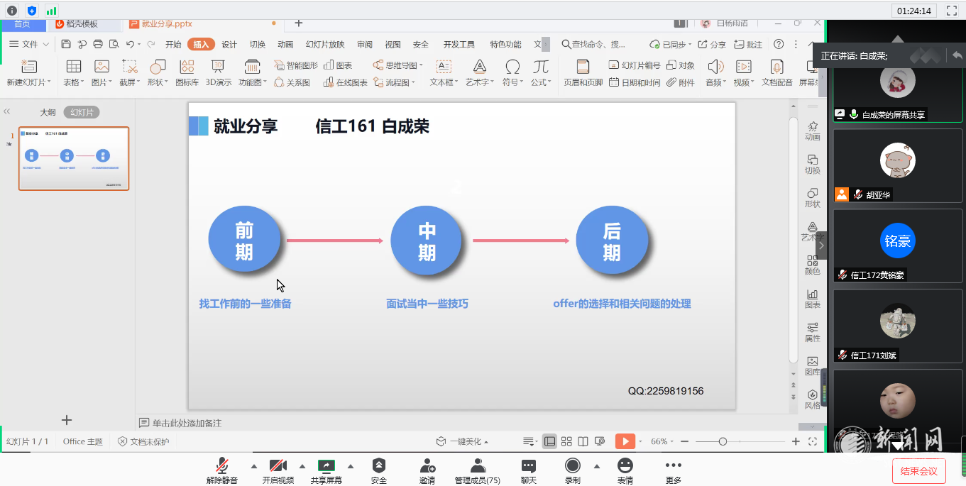The width and height of the screenshot is (966, 486).
Task: Click 管理成员(75) to manage participants
Action: pyautogui.click(x=477, y=466)
